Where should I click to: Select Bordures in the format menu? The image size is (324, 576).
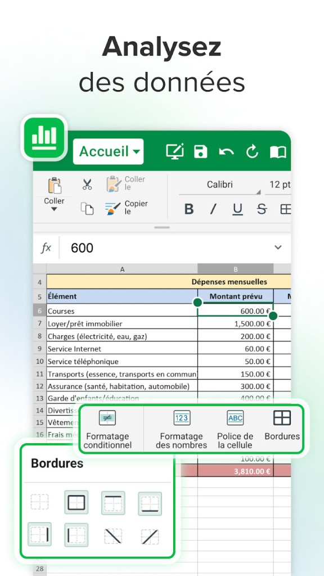(282, 425)
